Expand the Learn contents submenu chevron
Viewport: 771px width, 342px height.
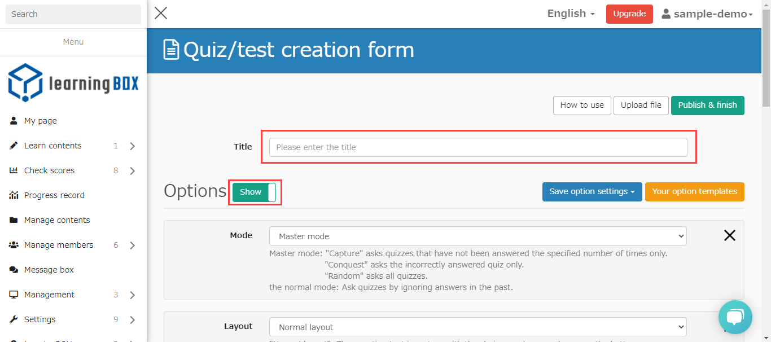point(133,146)
